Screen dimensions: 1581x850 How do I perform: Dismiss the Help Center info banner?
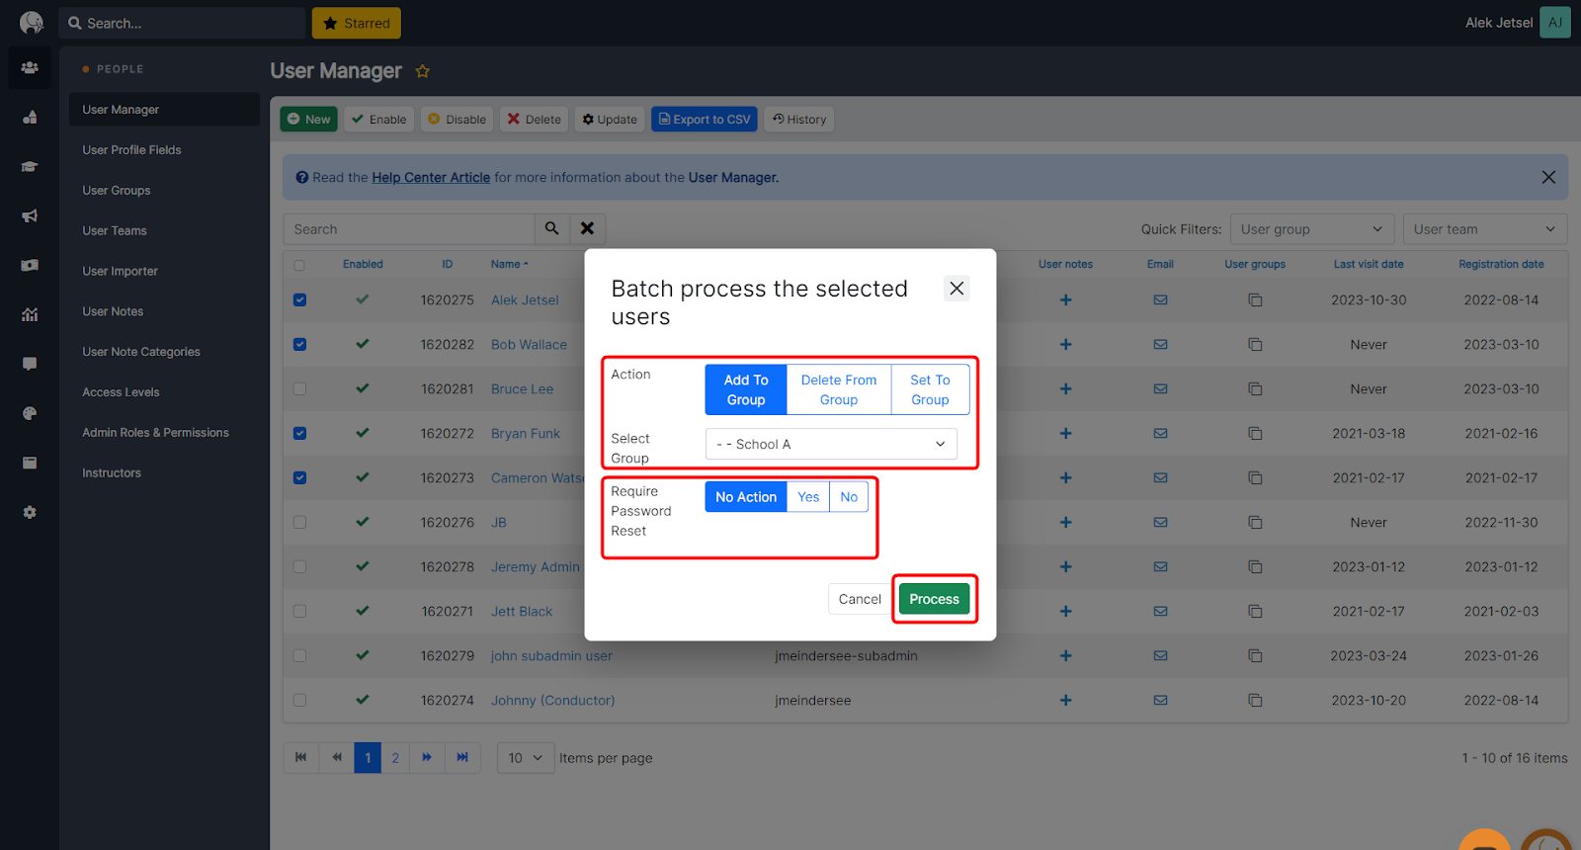tap(1548, 177)
